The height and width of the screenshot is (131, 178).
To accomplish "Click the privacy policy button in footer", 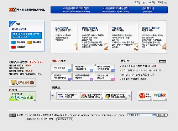I will click(x=64, y=119).
